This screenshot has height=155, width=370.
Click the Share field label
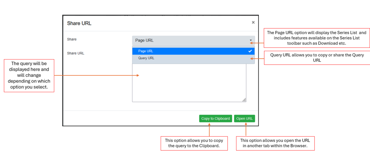(x=72, y=39)
